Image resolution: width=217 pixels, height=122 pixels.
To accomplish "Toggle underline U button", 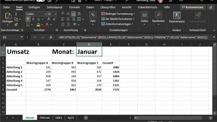I will (x=38, y=19).
